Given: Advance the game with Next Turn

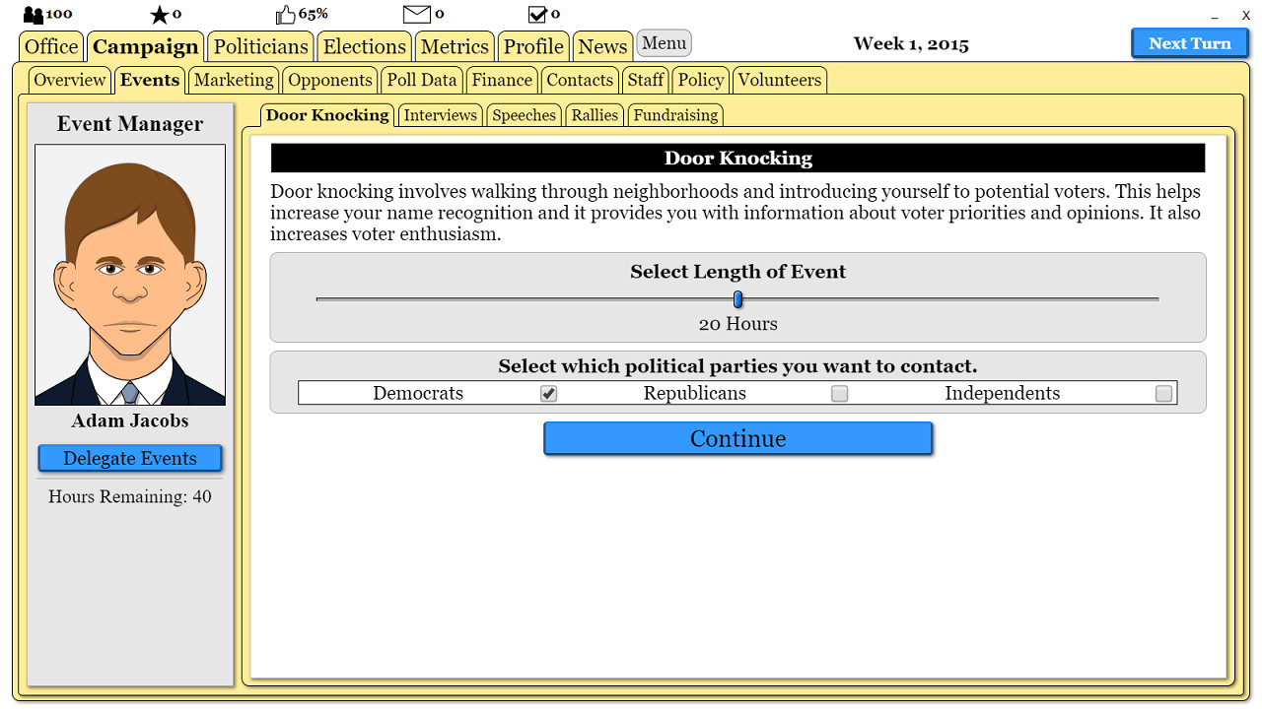Looking at the screenshot, I should [1189, 42].
